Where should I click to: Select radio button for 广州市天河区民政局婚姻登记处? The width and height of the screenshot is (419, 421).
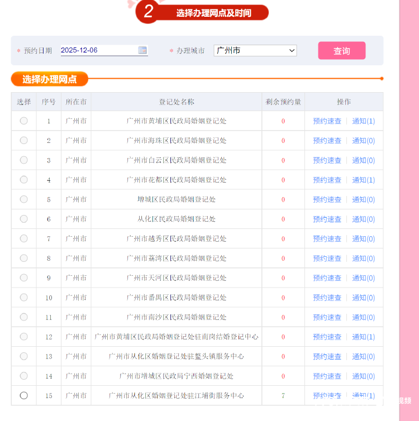[23, 278]
